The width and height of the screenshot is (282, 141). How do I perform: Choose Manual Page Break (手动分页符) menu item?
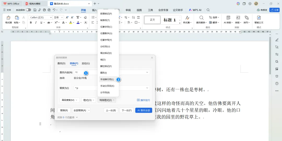[108, 86]
